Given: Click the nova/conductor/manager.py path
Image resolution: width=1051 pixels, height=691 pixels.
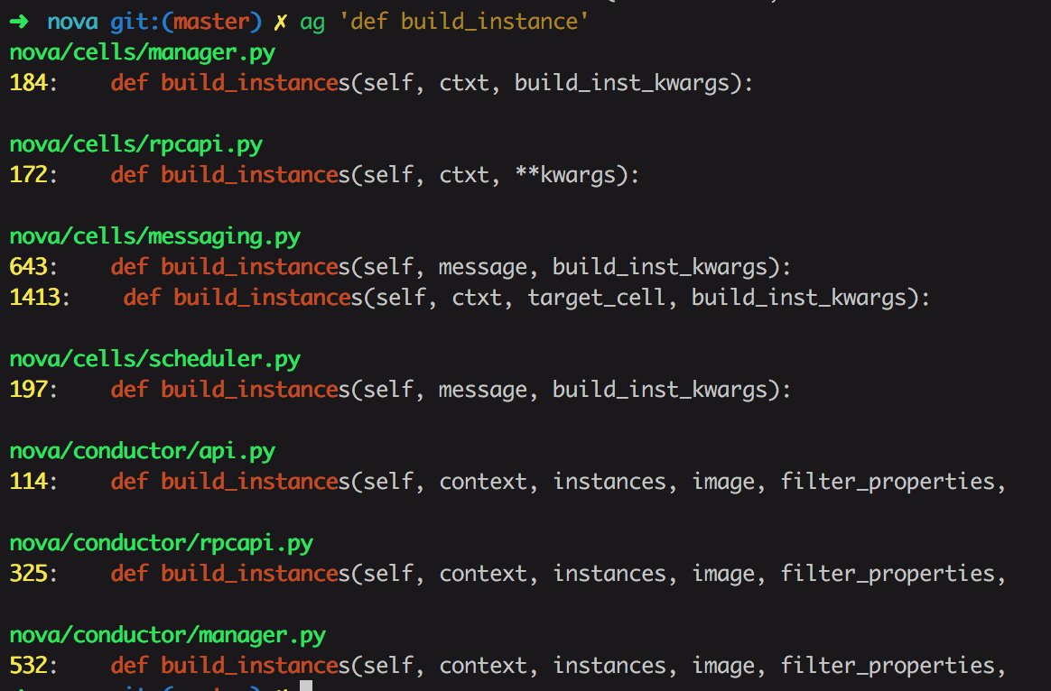Looking at the screenshot, I should pyautogui.click(x=168, y=635).
